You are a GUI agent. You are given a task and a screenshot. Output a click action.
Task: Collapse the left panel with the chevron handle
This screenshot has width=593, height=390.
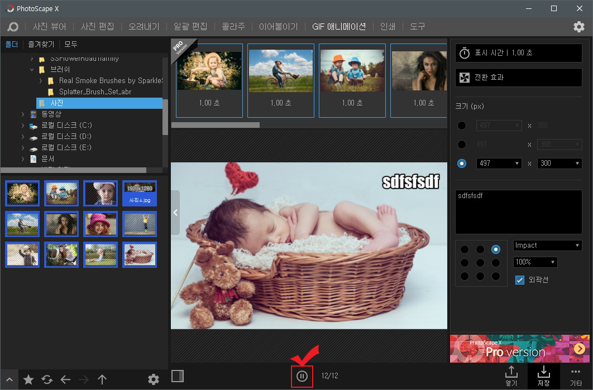[175, 213]
